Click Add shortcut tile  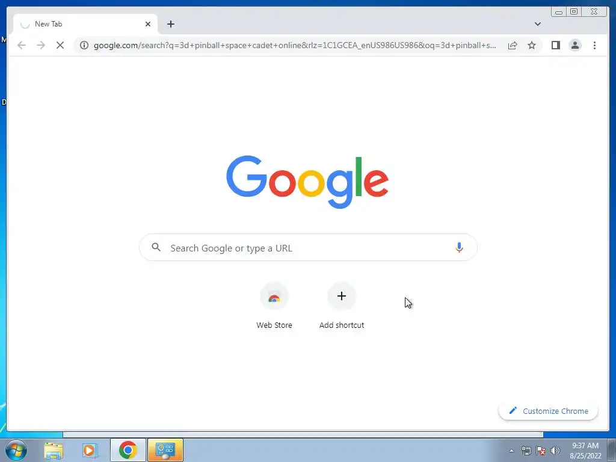pos(342,306)
